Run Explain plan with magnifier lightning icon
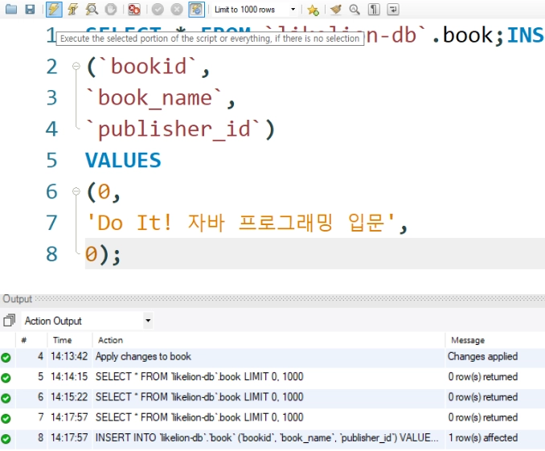Image resolution: width=545 pixels, height=451 pixels. [x=92, y=10]
